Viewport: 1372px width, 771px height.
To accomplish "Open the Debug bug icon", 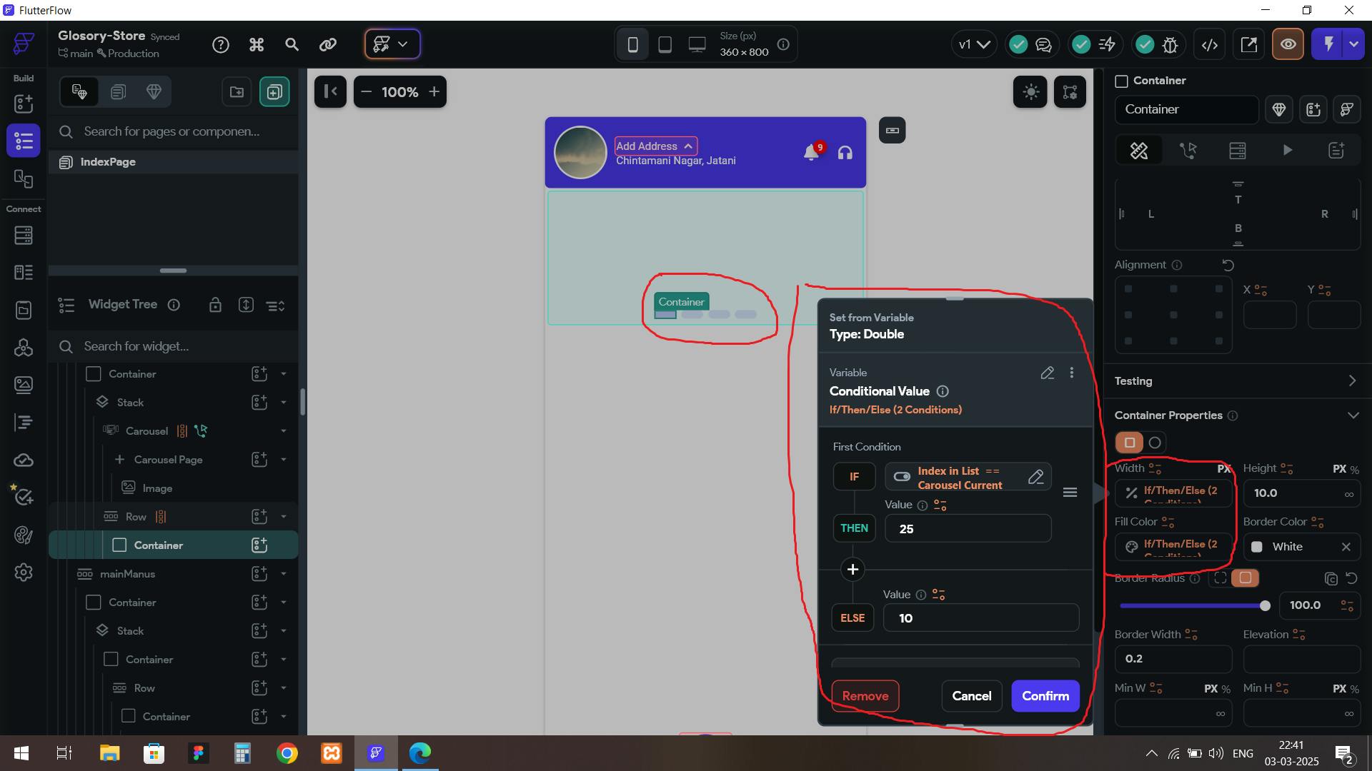I will coord(1170,44).
